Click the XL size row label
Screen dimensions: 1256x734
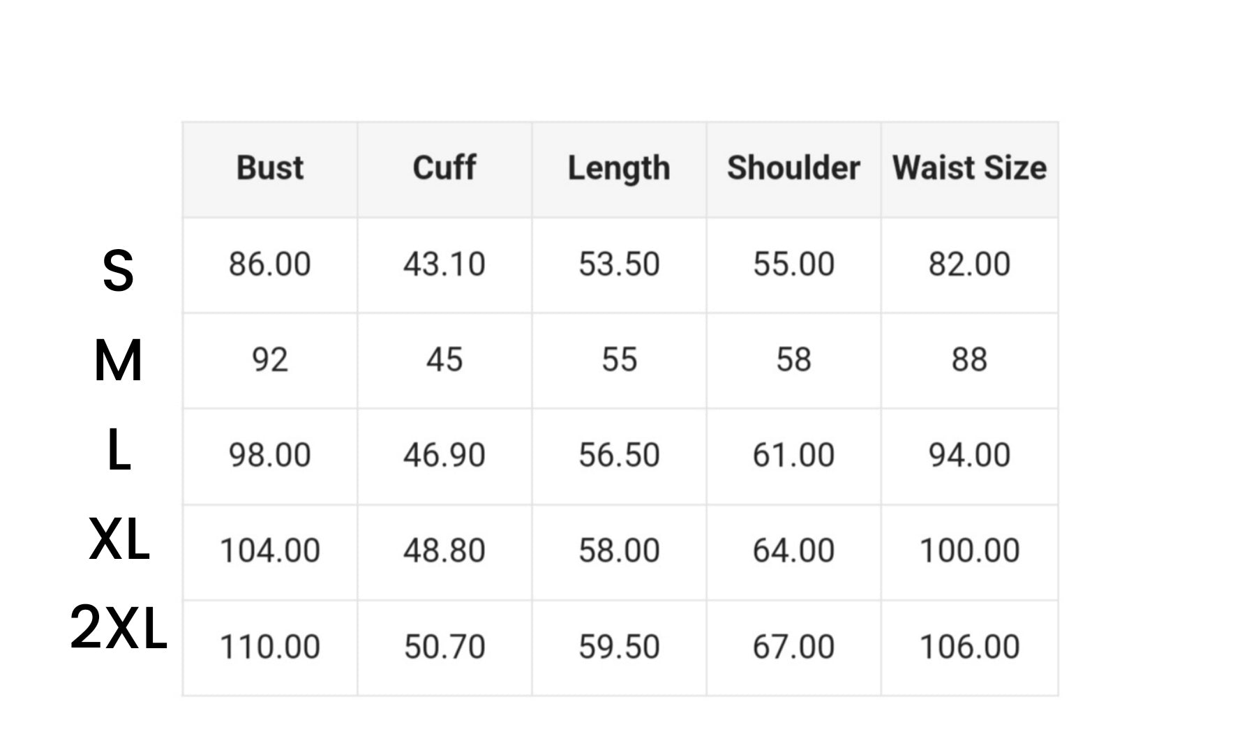coord(119,540)
